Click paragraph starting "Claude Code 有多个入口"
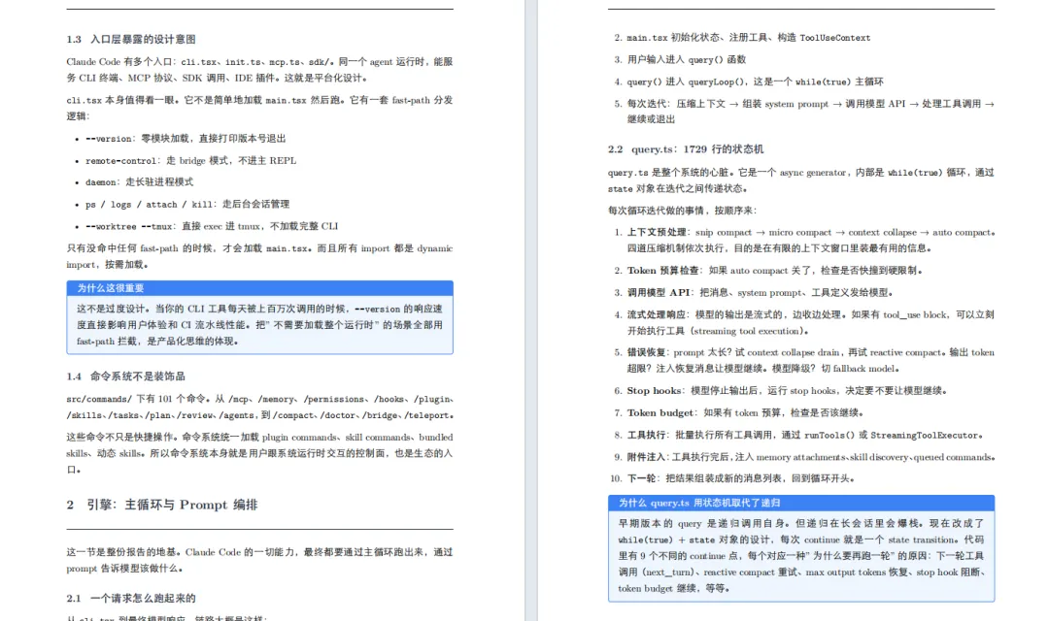This screenshot has width=1049, height=621. (x=259, y=70)
